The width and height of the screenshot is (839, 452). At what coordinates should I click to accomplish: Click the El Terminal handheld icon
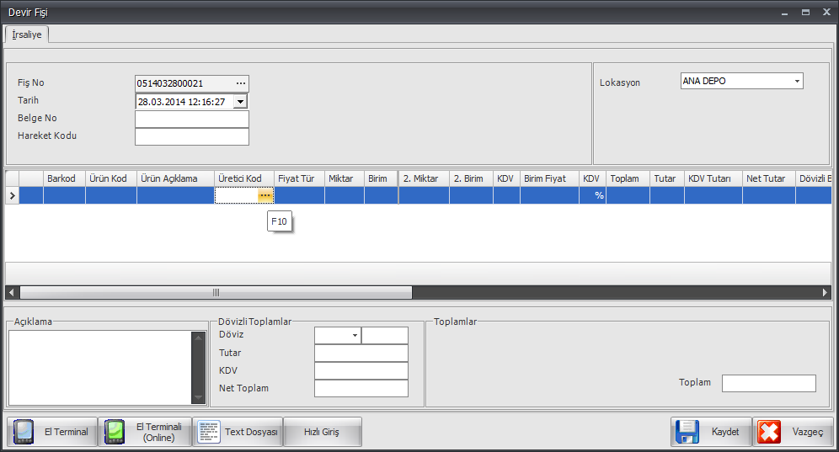(23, 432)
